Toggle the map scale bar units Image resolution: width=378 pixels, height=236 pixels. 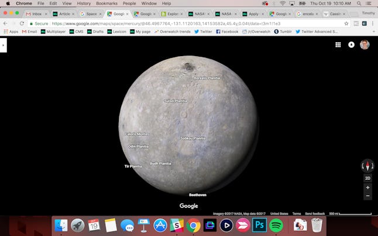(350, 214)
